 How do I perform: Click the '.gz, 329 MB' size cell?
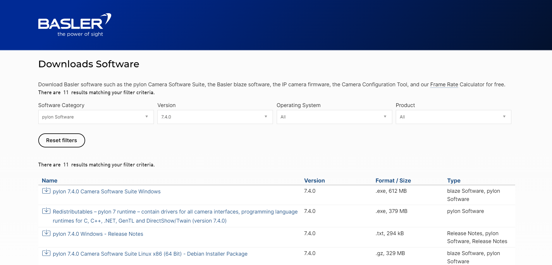390,253
